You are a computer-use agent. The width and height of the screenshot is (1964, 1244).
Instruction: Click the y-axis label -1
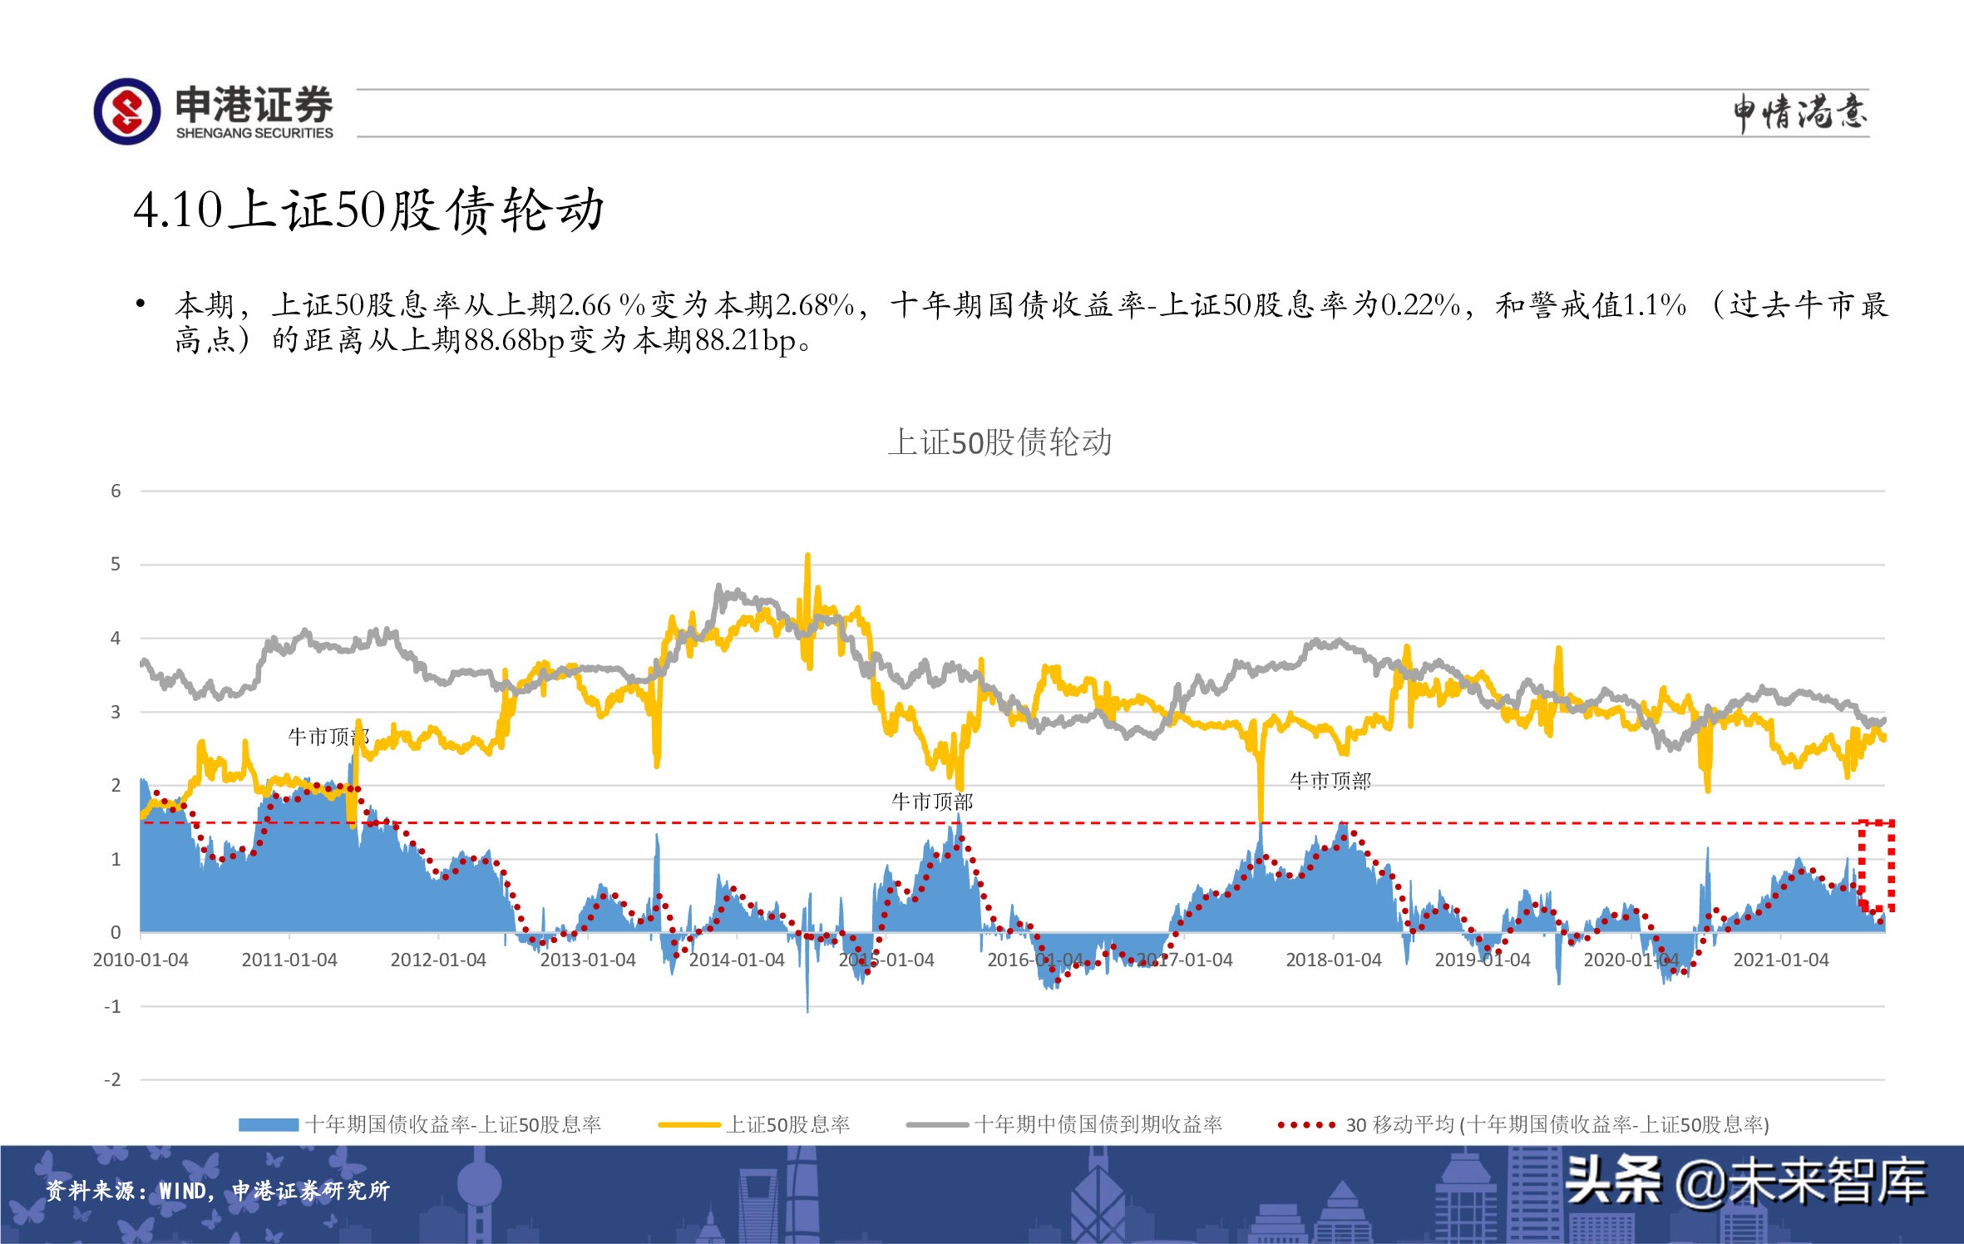pos(112,1006)
